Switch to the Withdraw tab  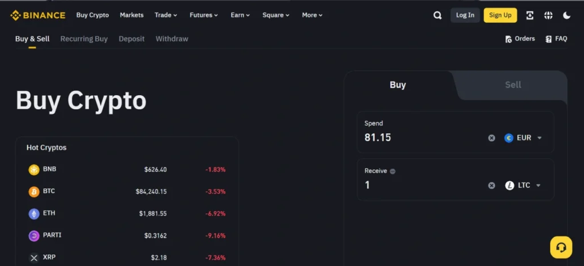[x=172, y=39]
